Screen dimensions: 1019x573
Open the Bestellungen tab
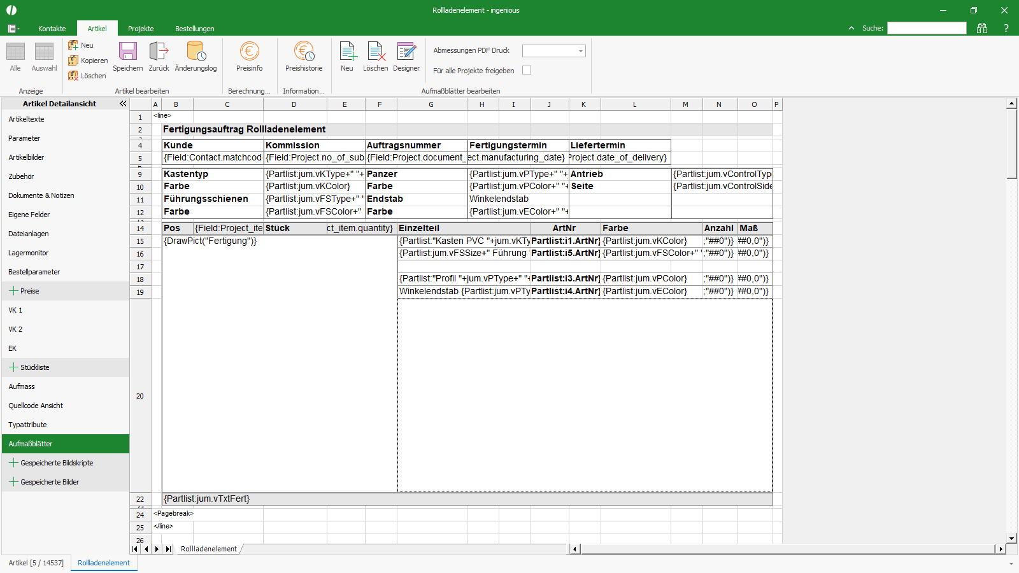click(x=195, y=29)
